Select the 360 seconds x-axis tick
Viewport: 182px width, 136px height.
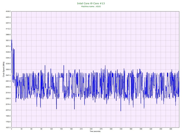click(131, 129)
